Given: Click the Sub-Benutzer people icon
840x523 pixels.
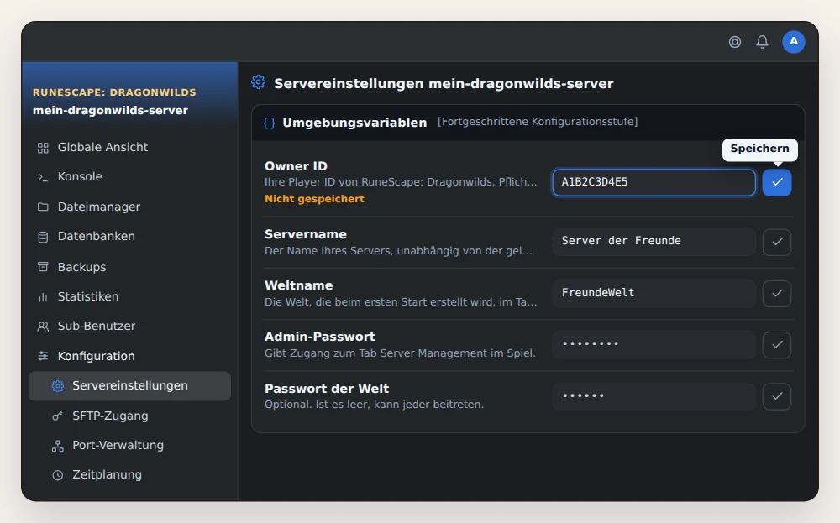Looking at the screenshot, I should [43, 327].
